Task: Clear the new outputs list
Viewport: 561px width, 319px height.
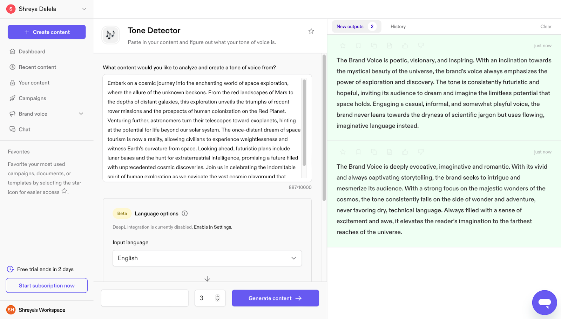Action: [546, 27]
